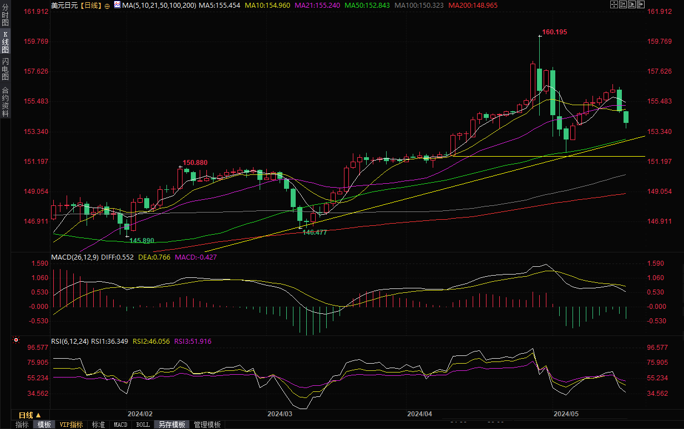684x429 pixels.
Task: Select the 指标 tab at bottom
Action: tap(22, 425)
